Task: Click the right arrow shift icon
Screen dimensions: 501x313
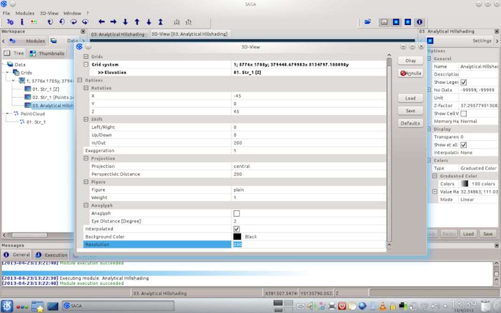Action: [113, 22]
